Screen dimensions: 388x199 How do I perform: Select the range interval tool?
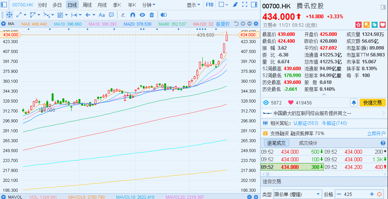pyautogui.click(x=74, y=15)
